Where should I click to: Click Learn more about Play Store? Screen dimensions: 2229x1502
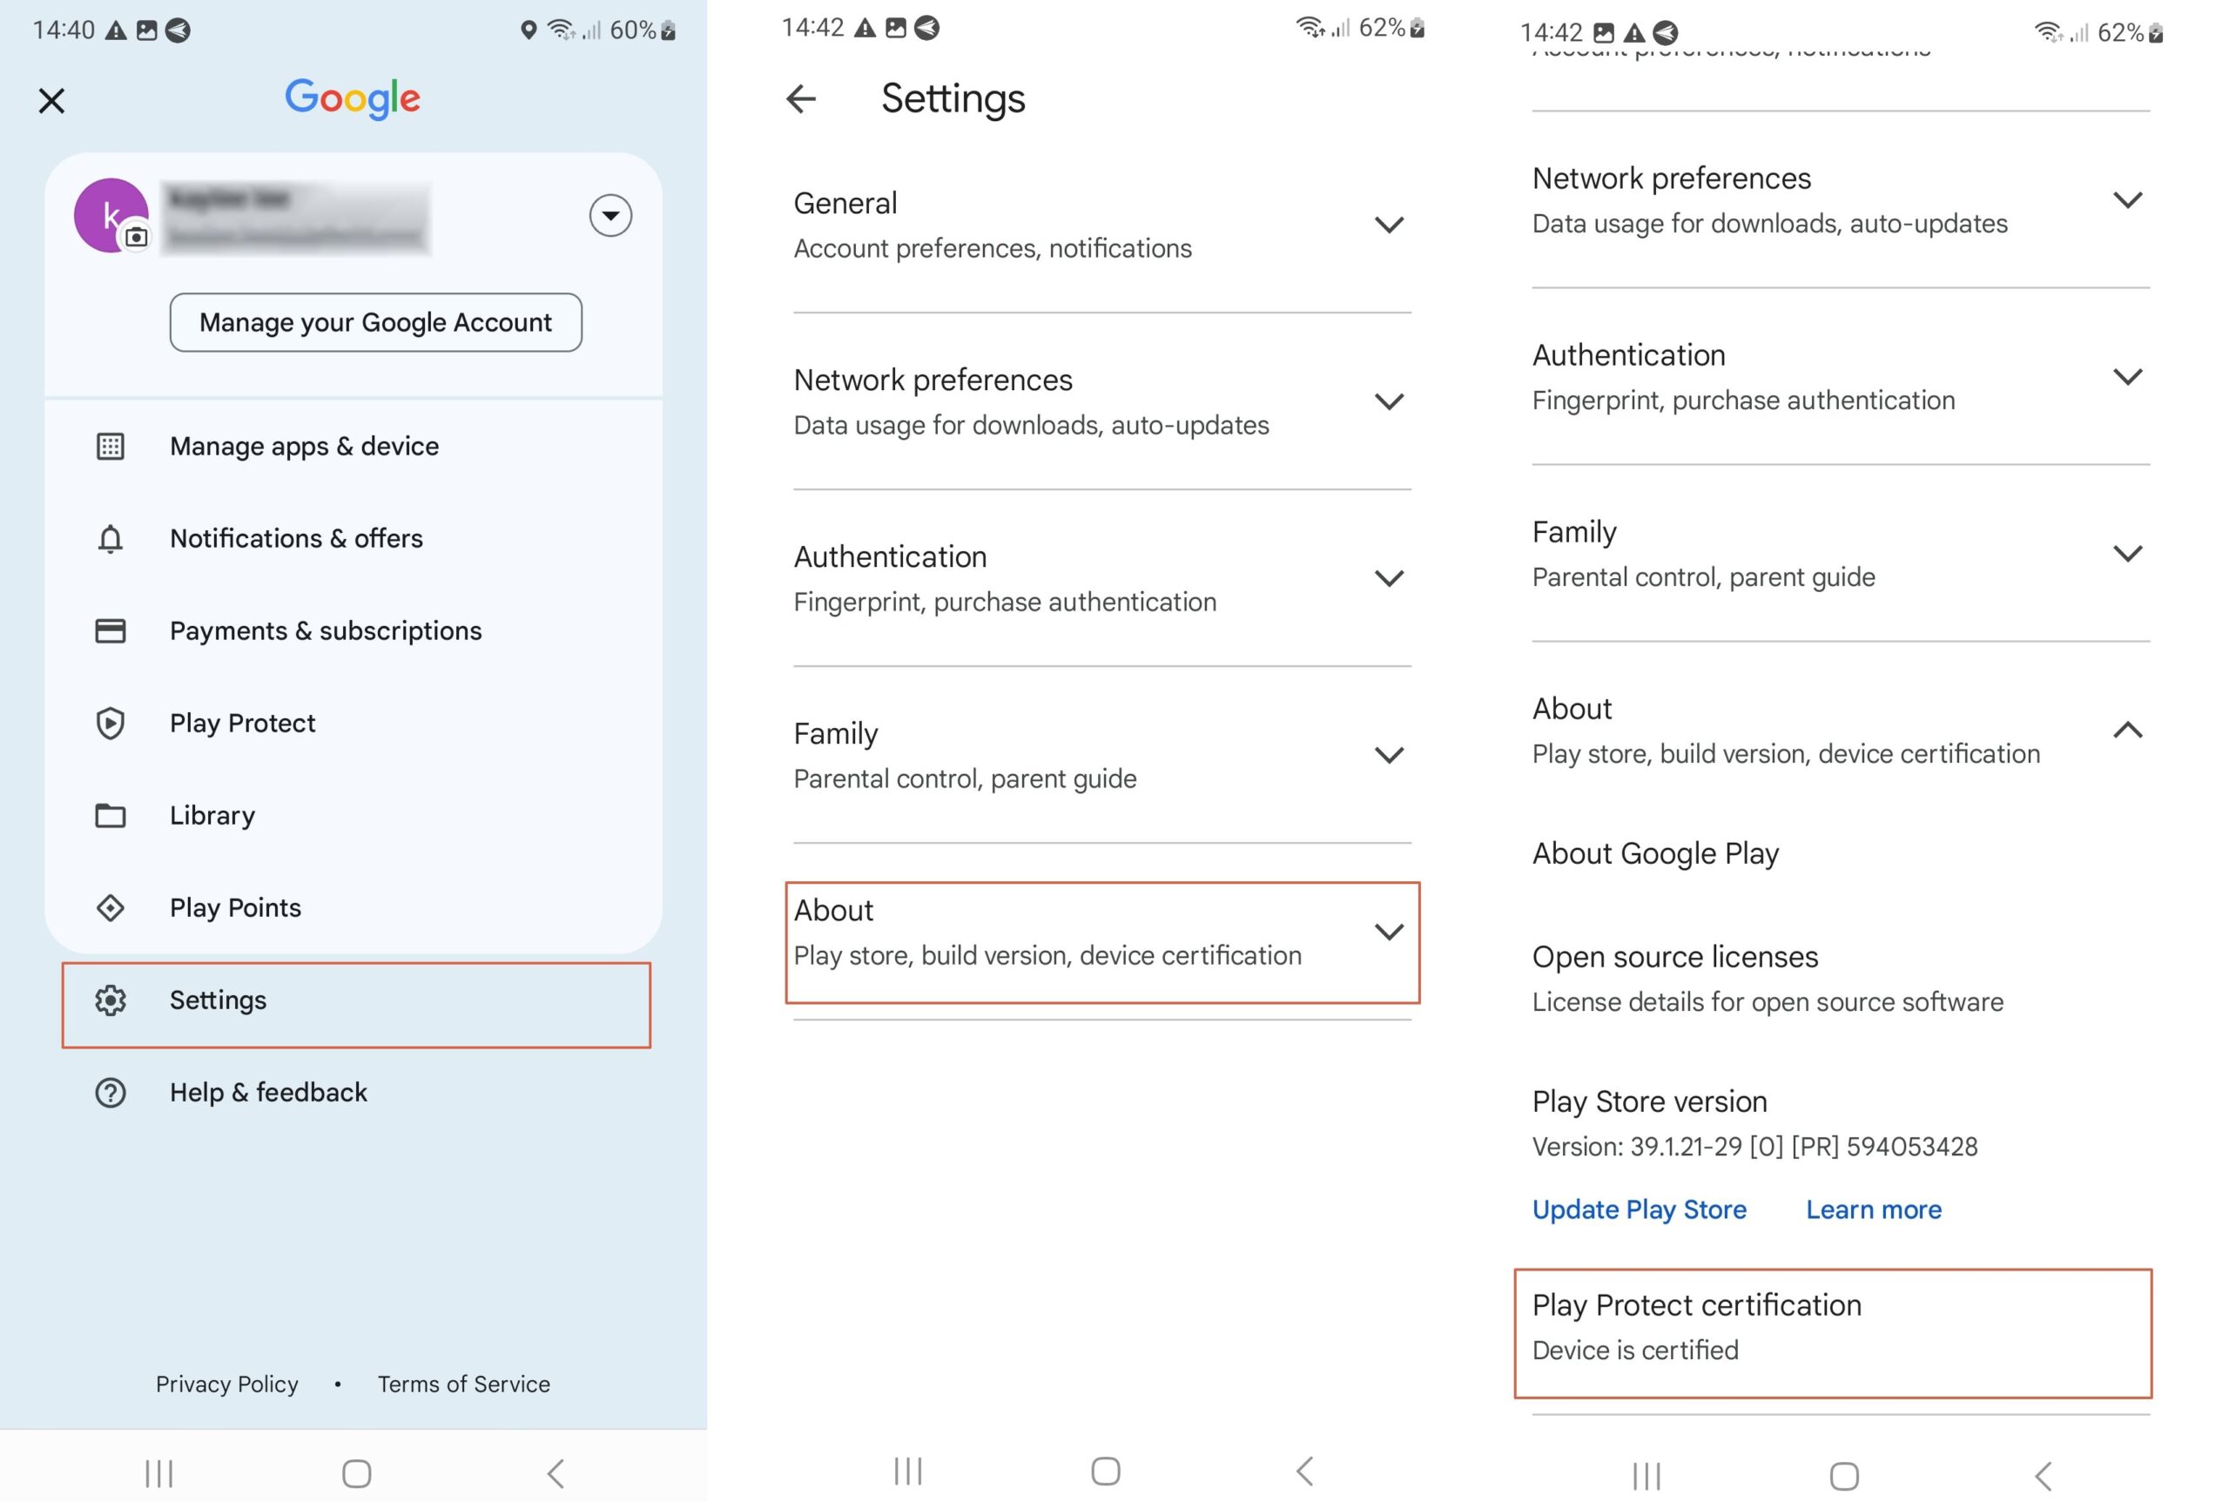pos(1872,1207)
